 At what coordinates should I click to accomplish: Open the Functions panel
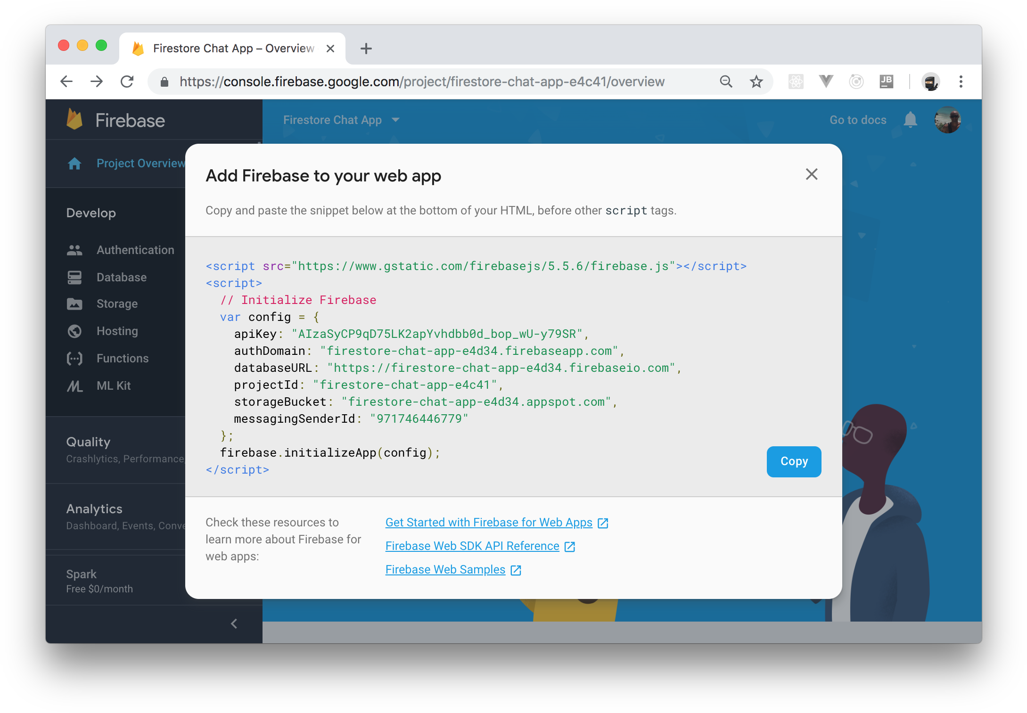click(x=122, y=358)
